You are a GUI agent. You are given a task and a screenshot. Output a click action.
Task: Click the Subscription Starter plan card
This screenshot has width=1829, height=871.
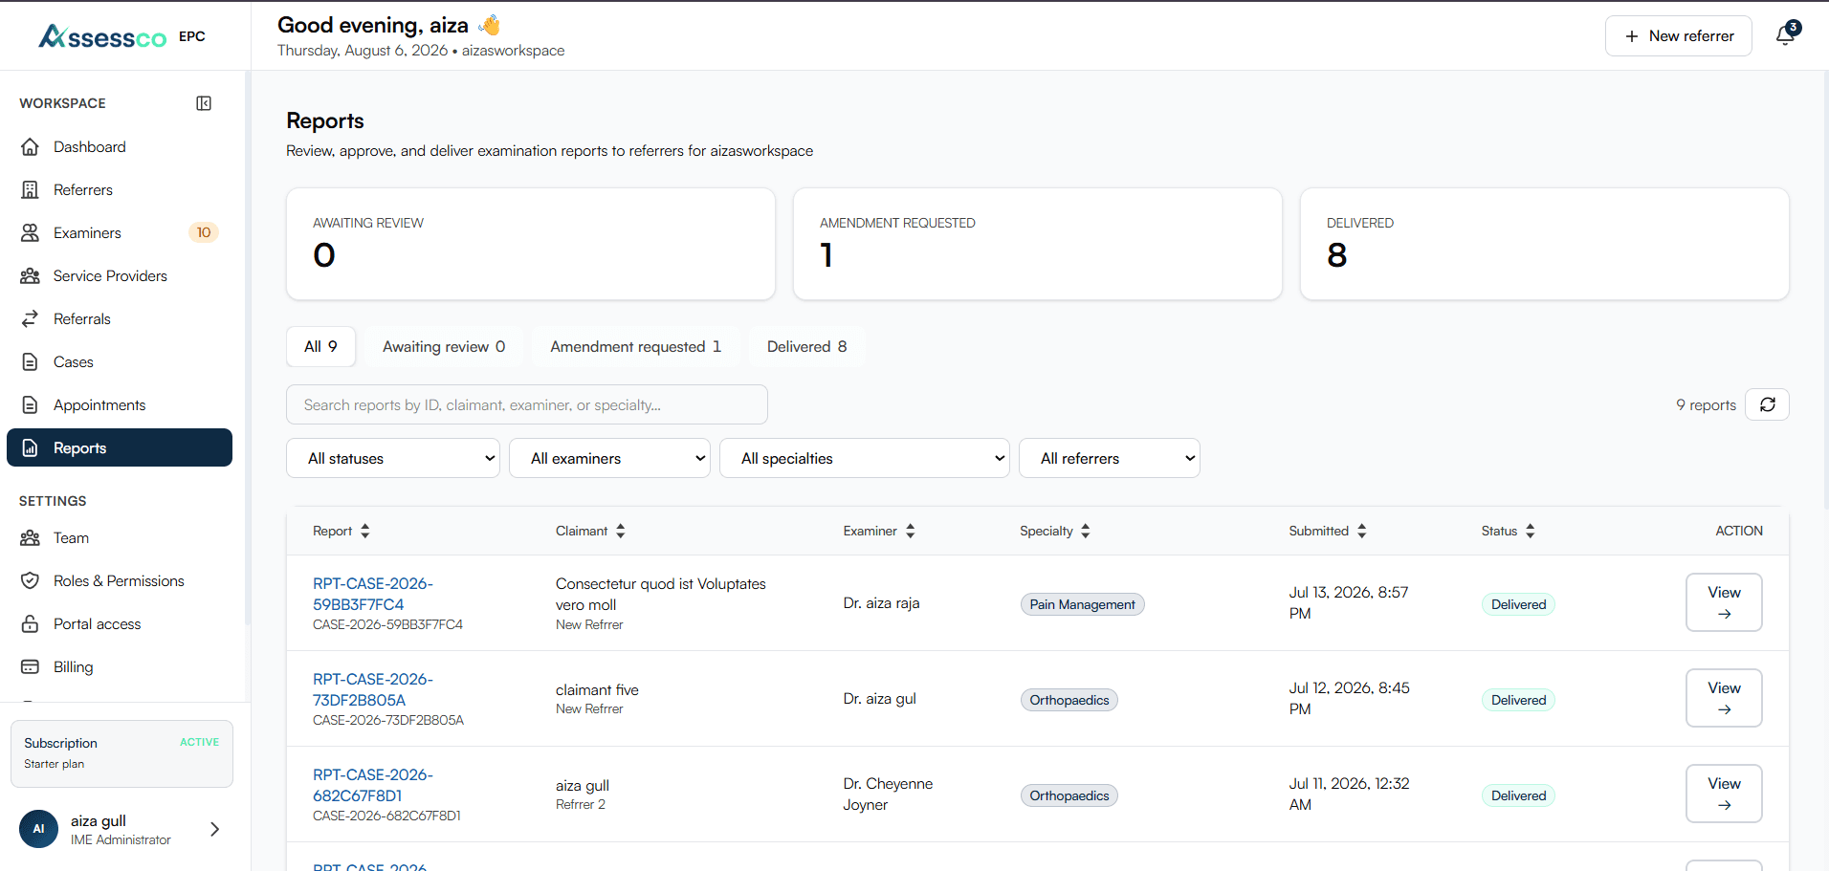(x=121, y=753)
